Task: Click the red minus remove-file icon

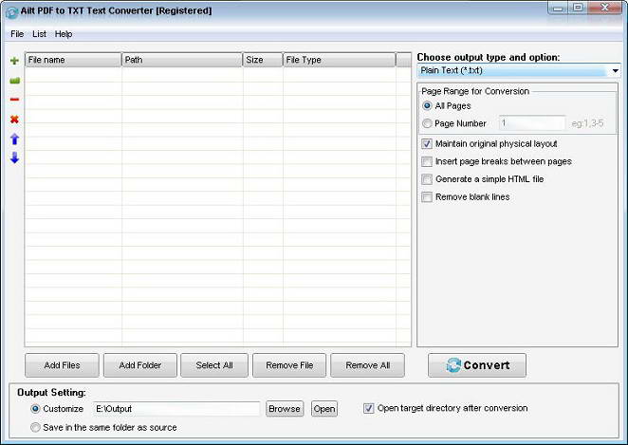Action: point(14,100)
